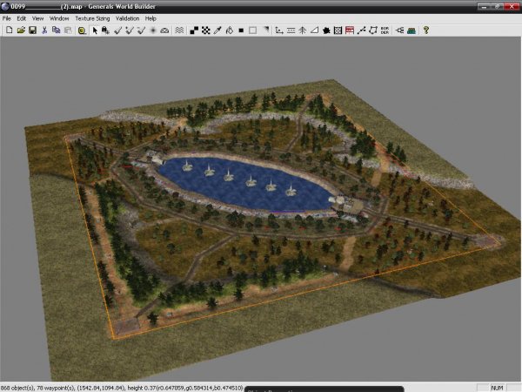522x392 pixels.
Task: Open the Window menu
Action: [59, 17]
